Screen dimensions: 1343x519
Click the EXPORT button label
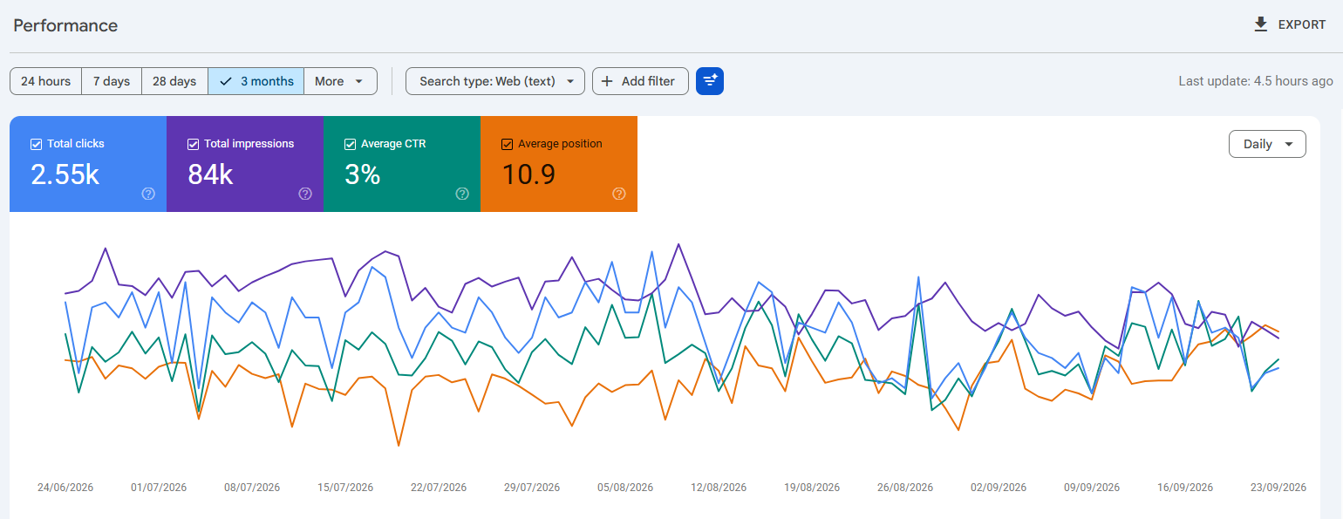(x=1302, y=24)
